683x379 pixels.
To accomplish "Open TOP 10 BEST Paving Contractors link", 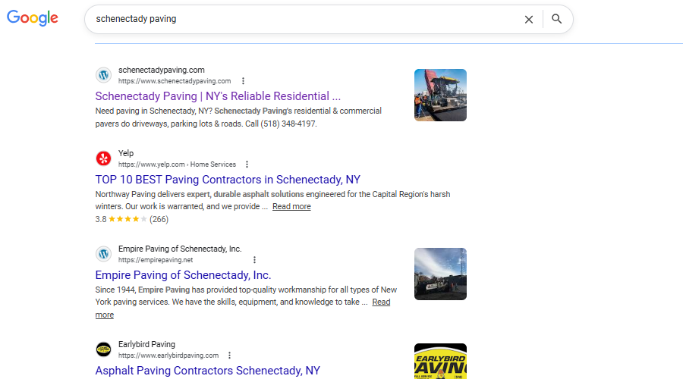I will (x=228, y=180).
